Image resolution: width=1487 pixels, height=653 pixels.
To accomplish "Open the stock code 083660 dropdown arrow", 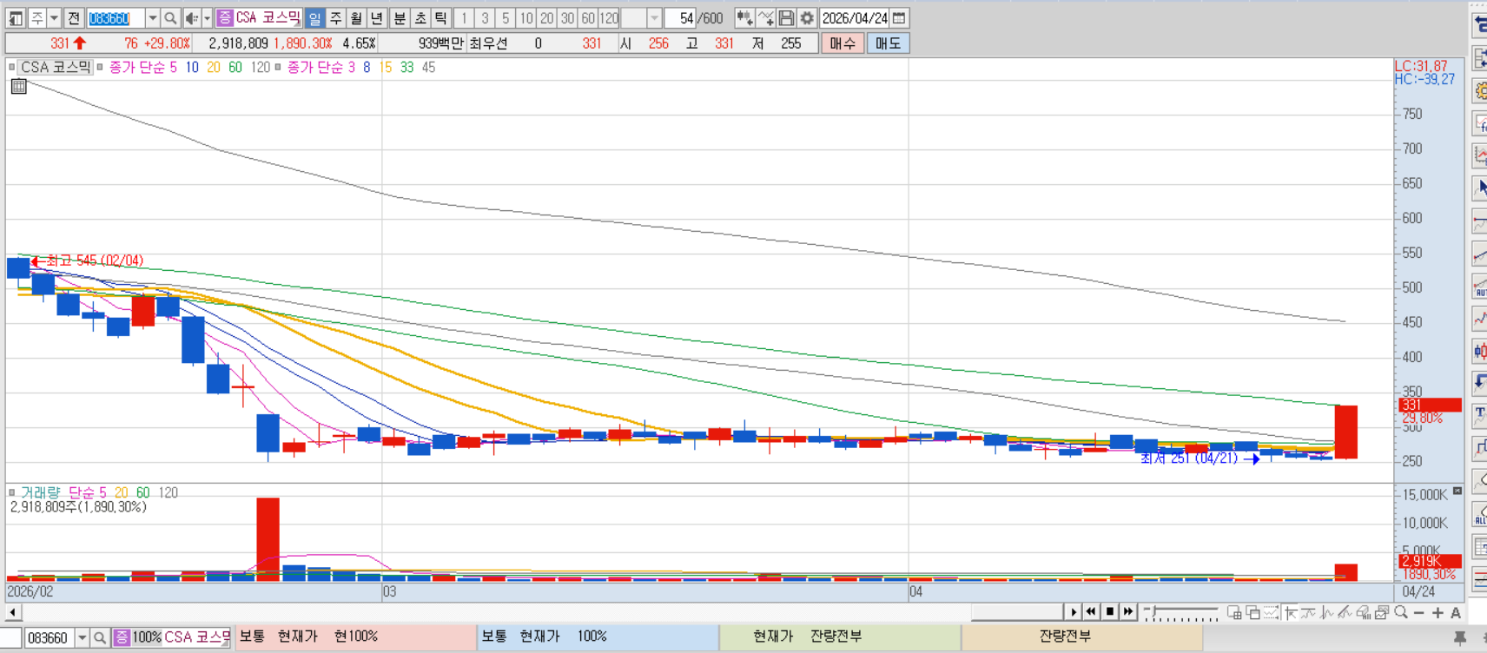I will [x=153, y=18].
